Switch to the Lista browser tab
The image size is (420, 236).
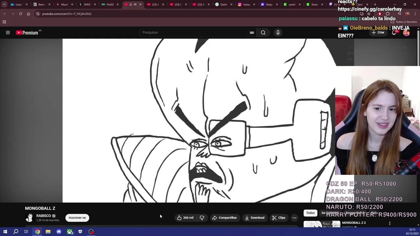pos(18,5)
